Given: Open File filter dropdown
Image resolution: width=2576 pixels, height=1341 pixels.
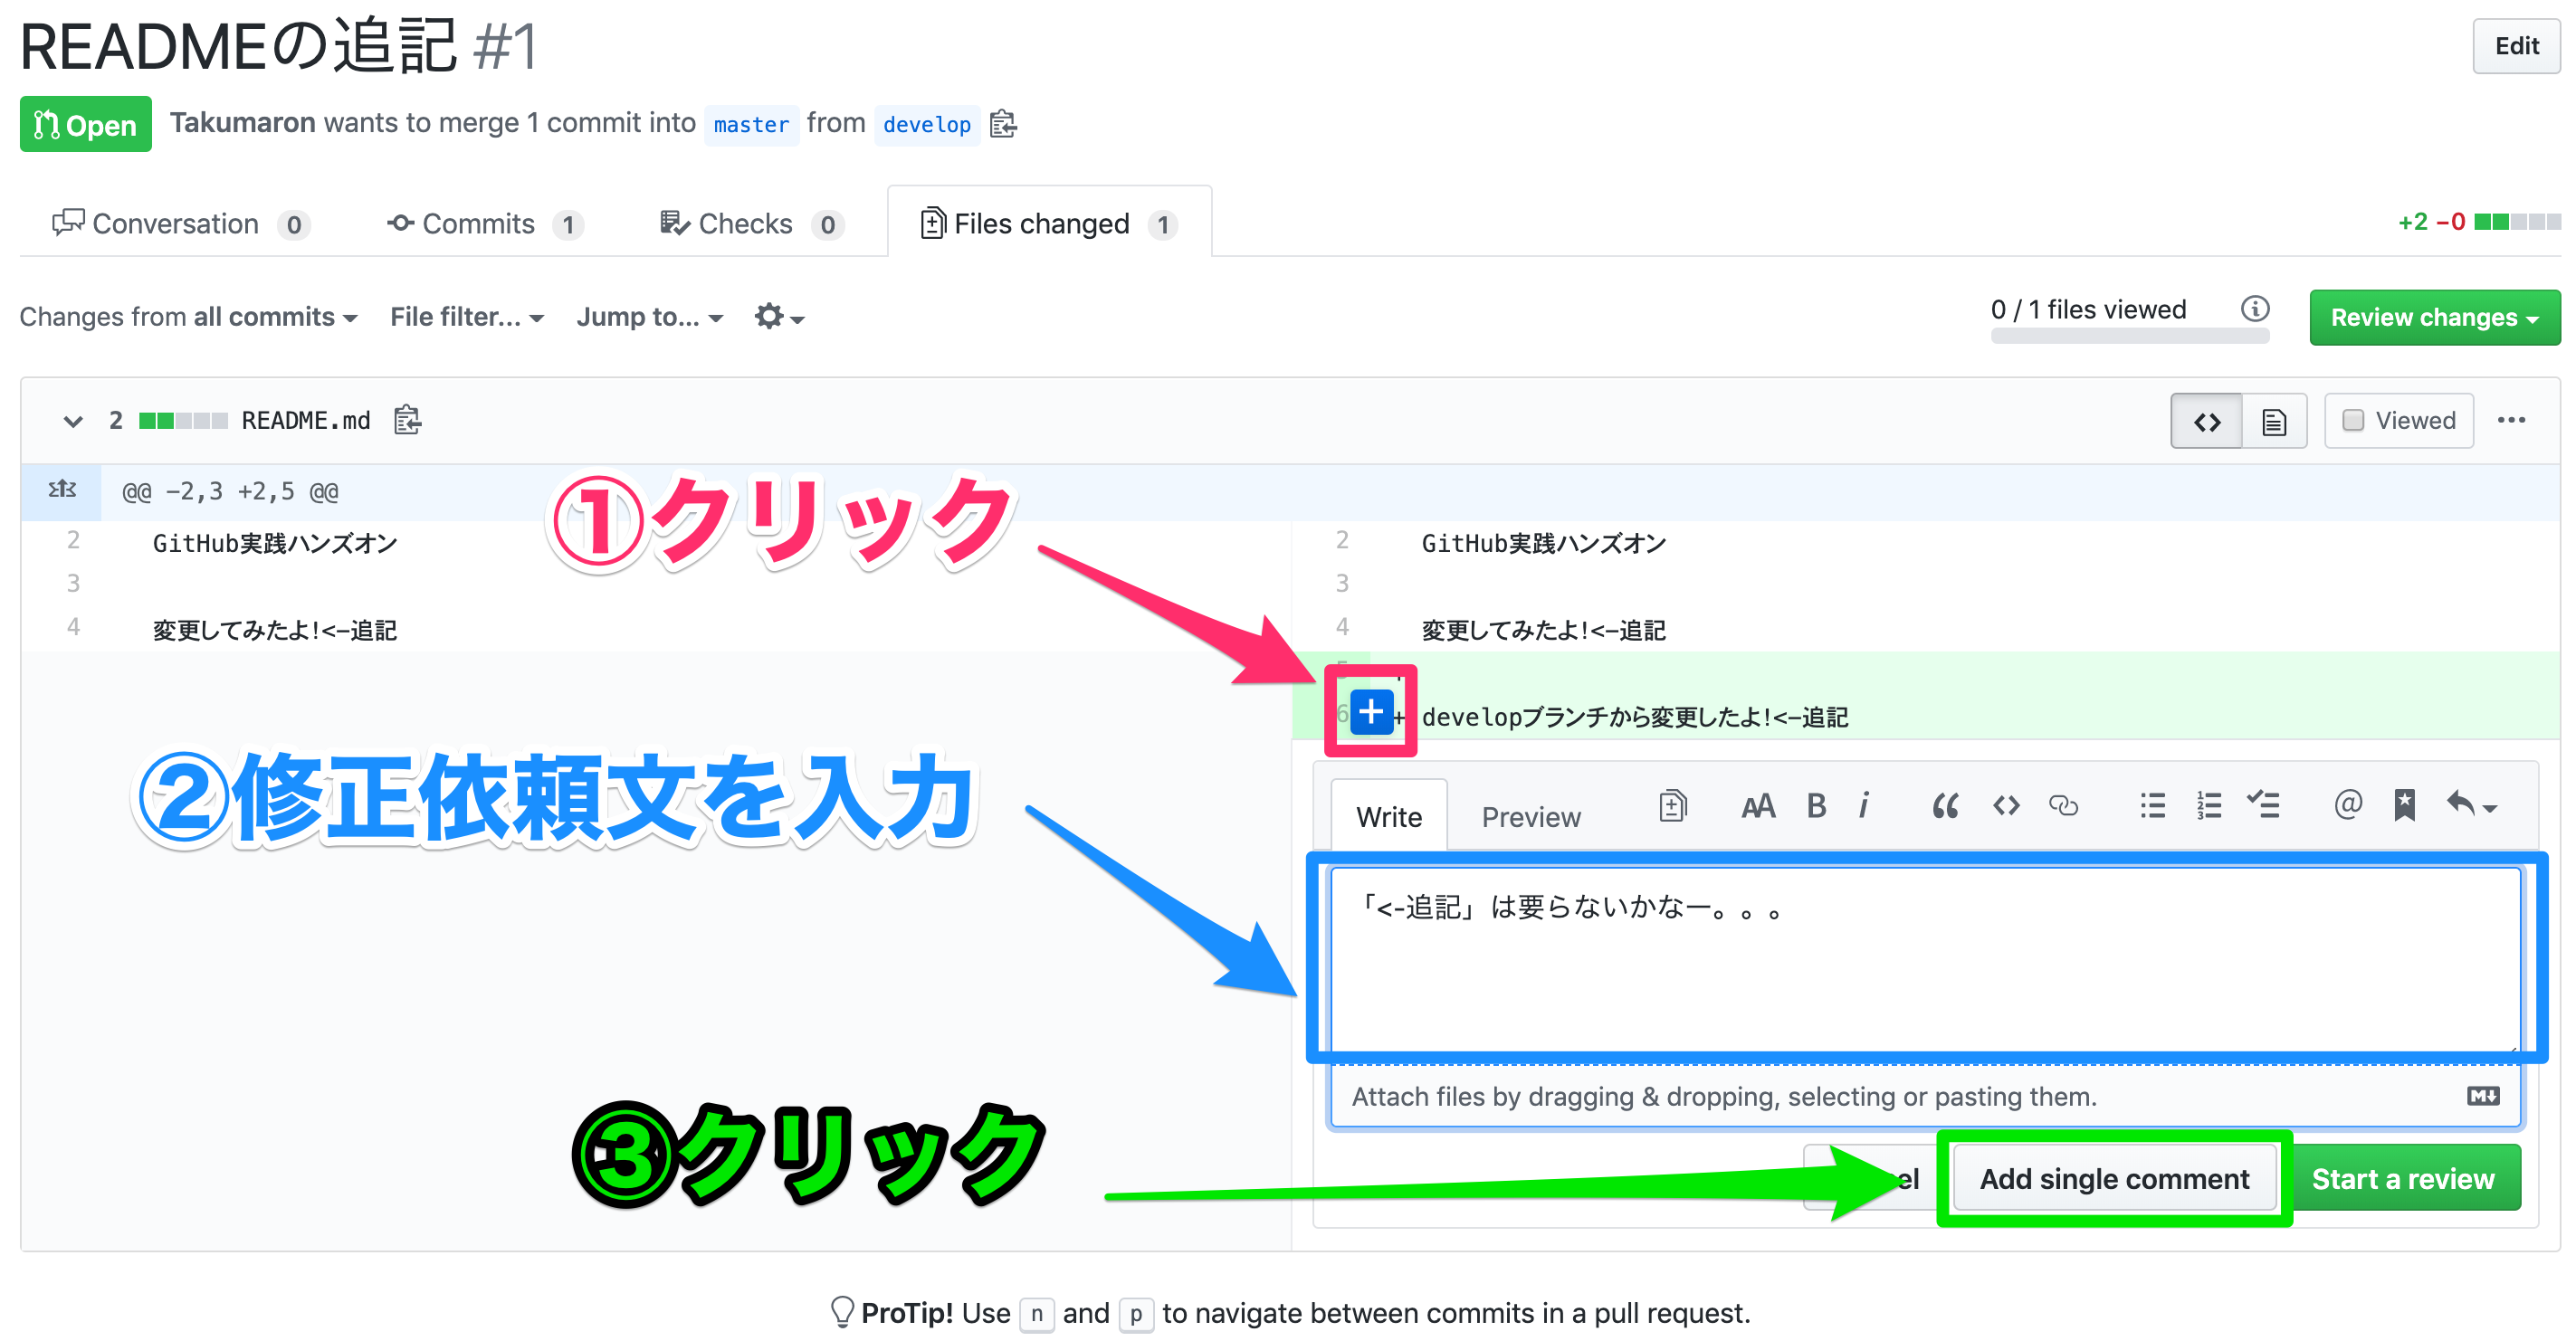Looking at the screenshot, I should click(x=466, y=317).
